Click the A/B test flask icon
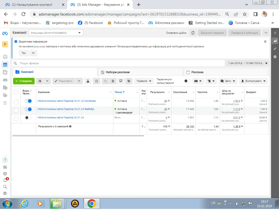Screen dimensions: 279x210 pyautogui.click(x=88, y=81)
